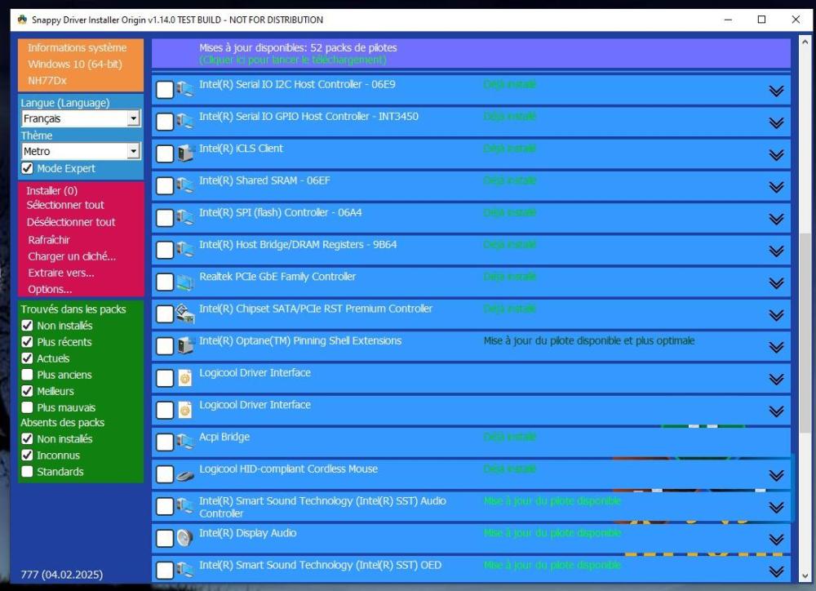Screen dimensions: 816x591
Task: Select the Realtek PCIe GbE Family Controller checkbox
Action: (x=165, y=282)
